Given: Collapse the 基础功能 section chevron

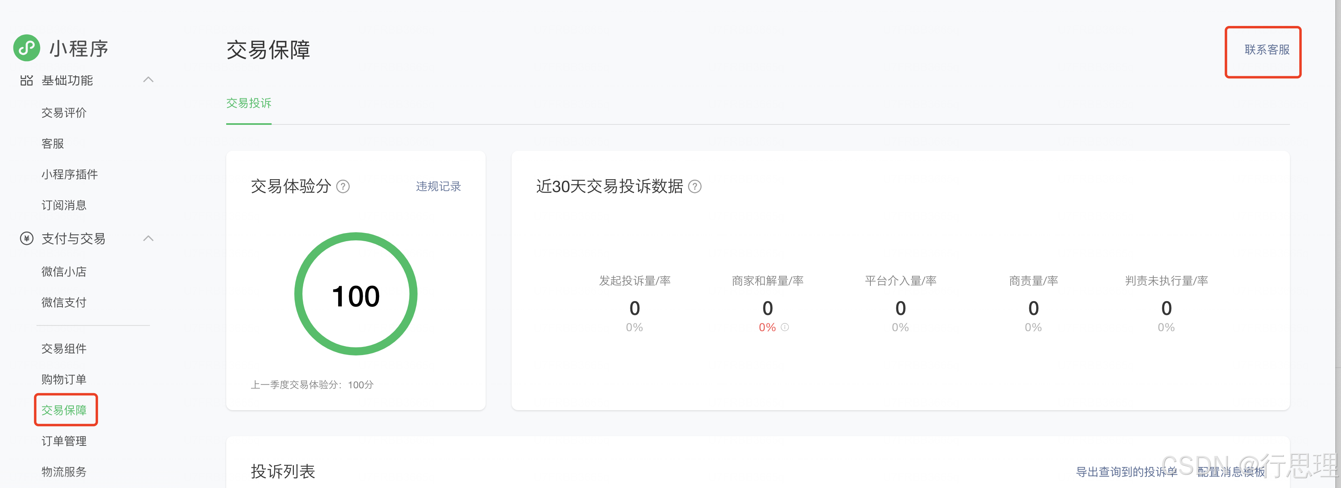Looking at the screenshot, I should (x=148, y=79).
